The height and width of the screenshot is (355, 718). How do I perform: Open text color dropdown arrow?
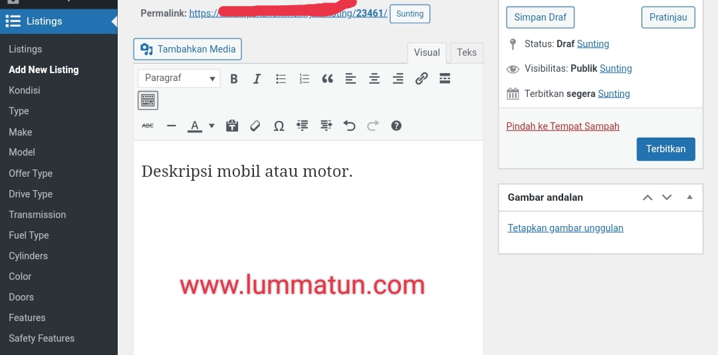(x=211, y=126)
